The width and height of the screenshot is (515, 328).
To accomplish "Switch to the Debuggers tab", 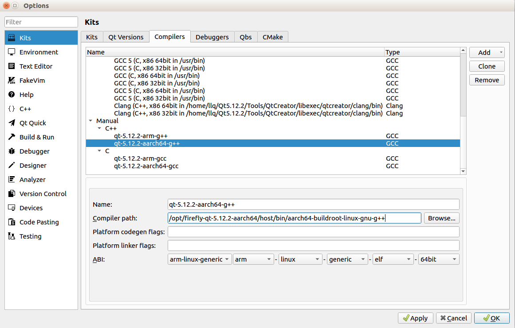I will point(212,37).
